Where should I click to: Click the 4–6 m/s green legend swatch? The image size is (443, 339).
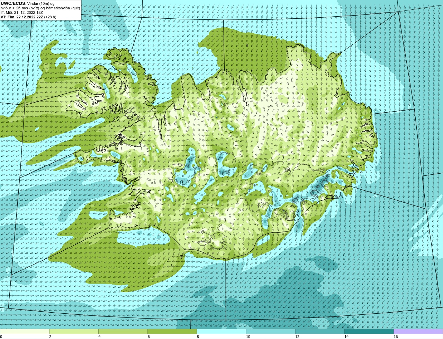pyautogui.click(x=123, y=331)
